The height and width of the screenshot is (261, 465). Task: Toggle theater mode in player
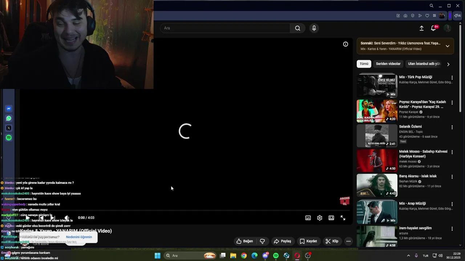(331, 218)
